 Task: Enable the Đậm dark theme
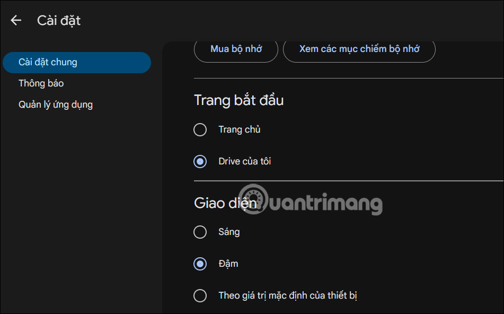pyautogui.click(x=228, y=264)
